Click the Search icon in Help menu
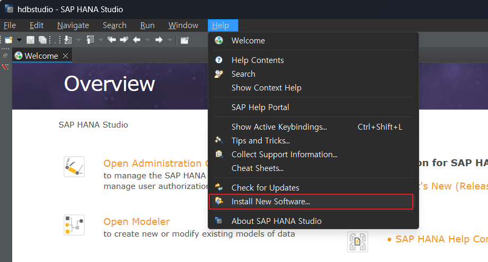 (x=219, y=74)
